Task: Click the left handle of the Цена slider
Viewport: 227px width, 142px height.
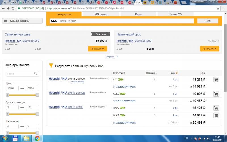Action: 7,95
